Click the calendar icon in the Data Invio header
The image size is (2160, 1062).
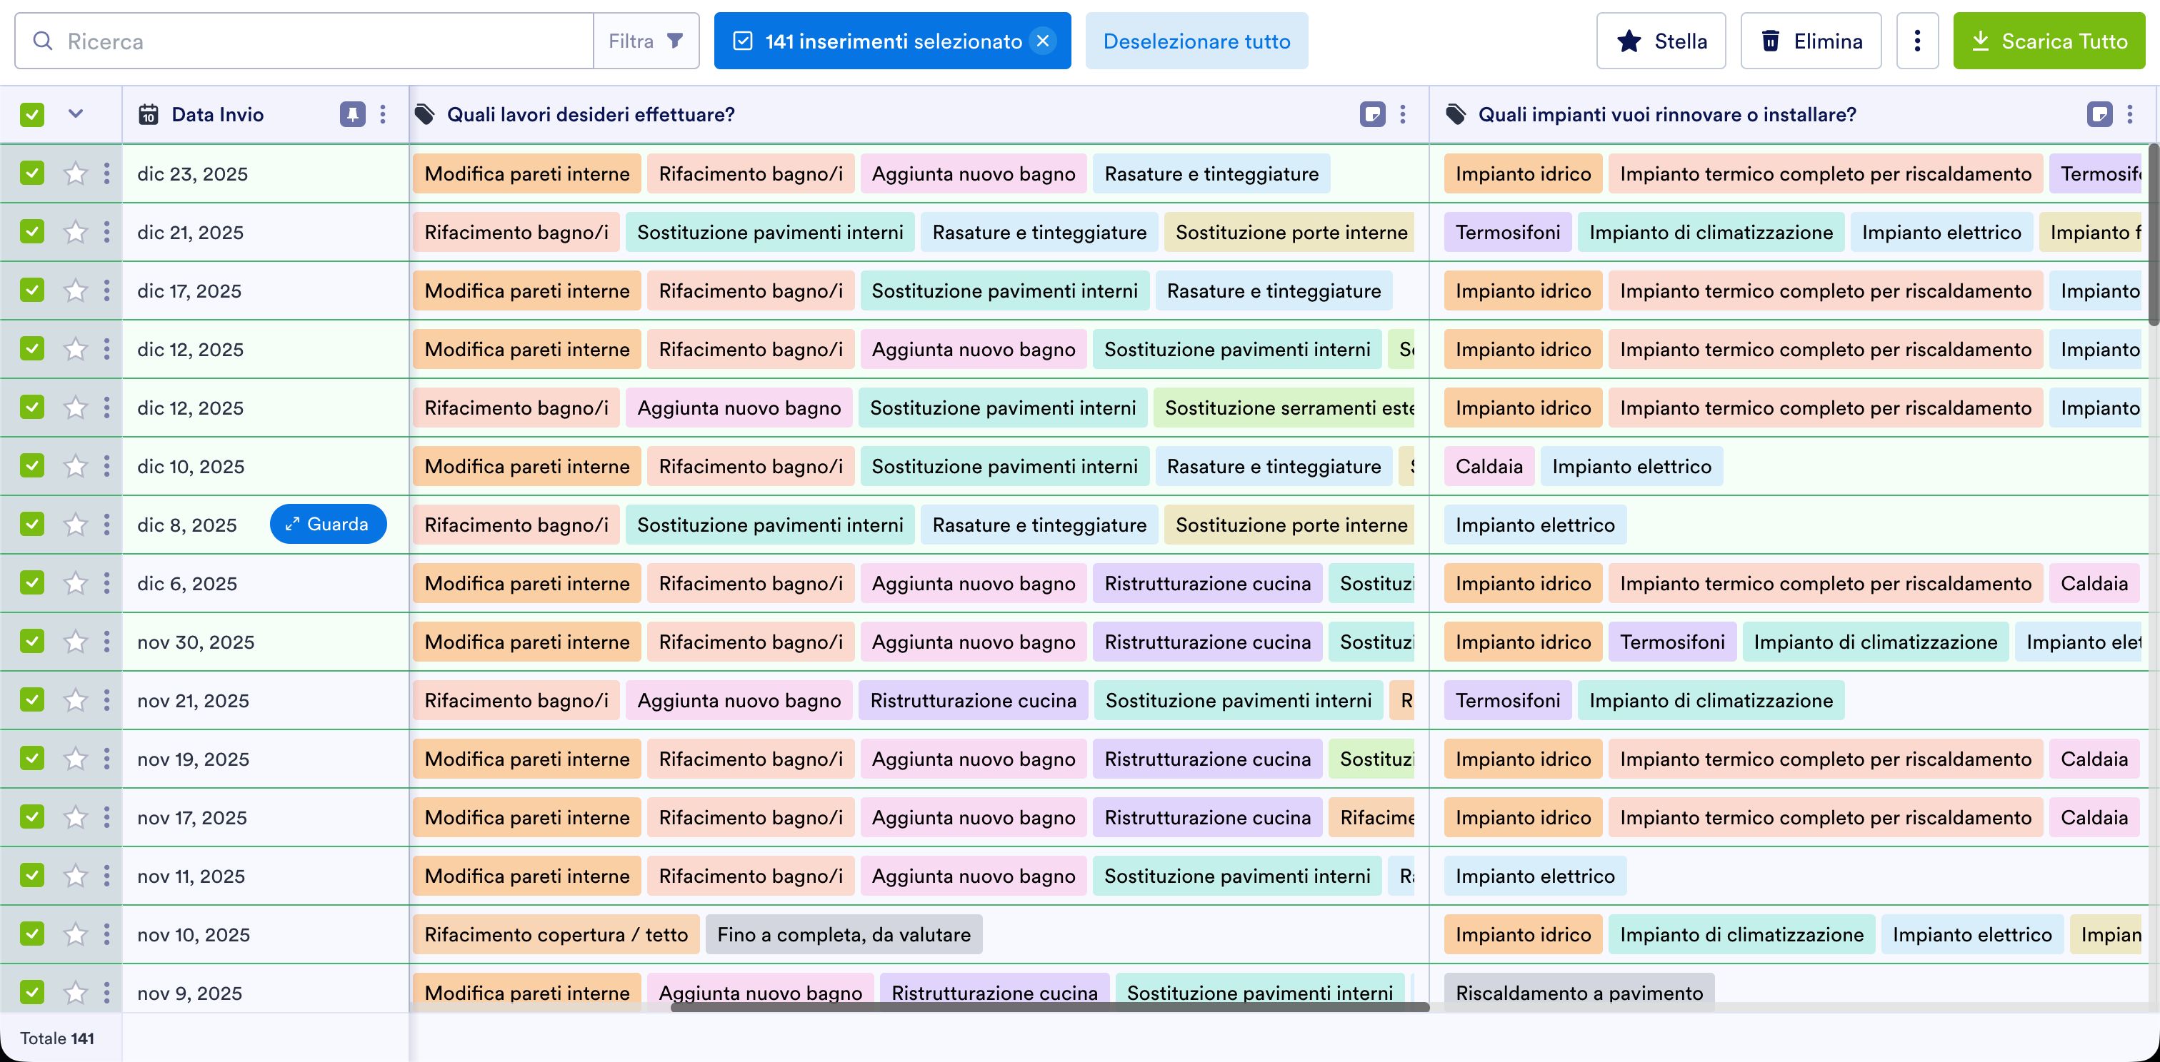coord(148,115)
